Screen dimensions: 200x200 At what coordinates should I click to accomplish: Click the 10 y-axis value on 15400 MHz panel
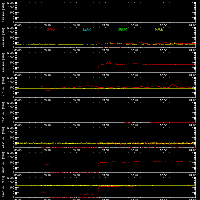coord(13,192)
